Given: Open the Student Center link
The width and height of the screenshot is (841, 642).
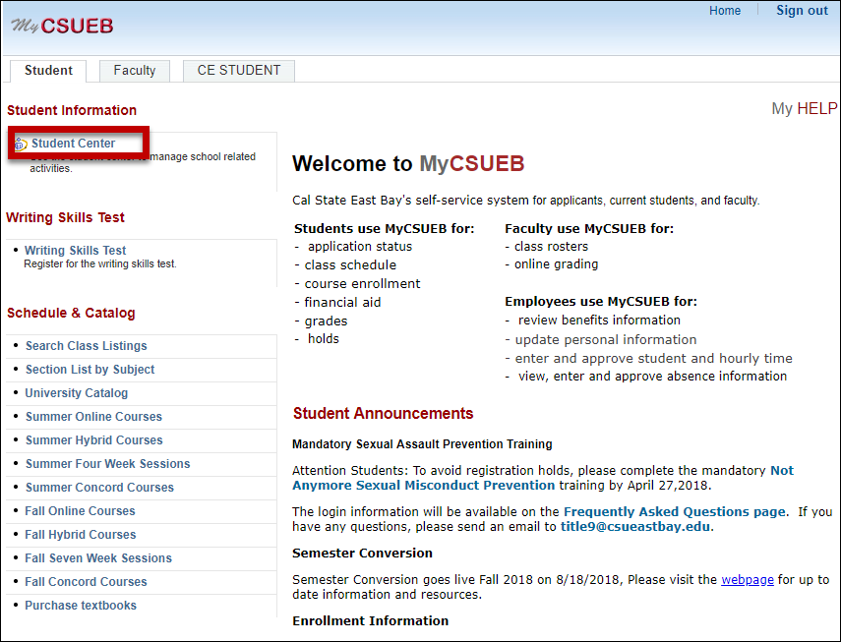Looking at the screenshot, I should coord(73,144).
